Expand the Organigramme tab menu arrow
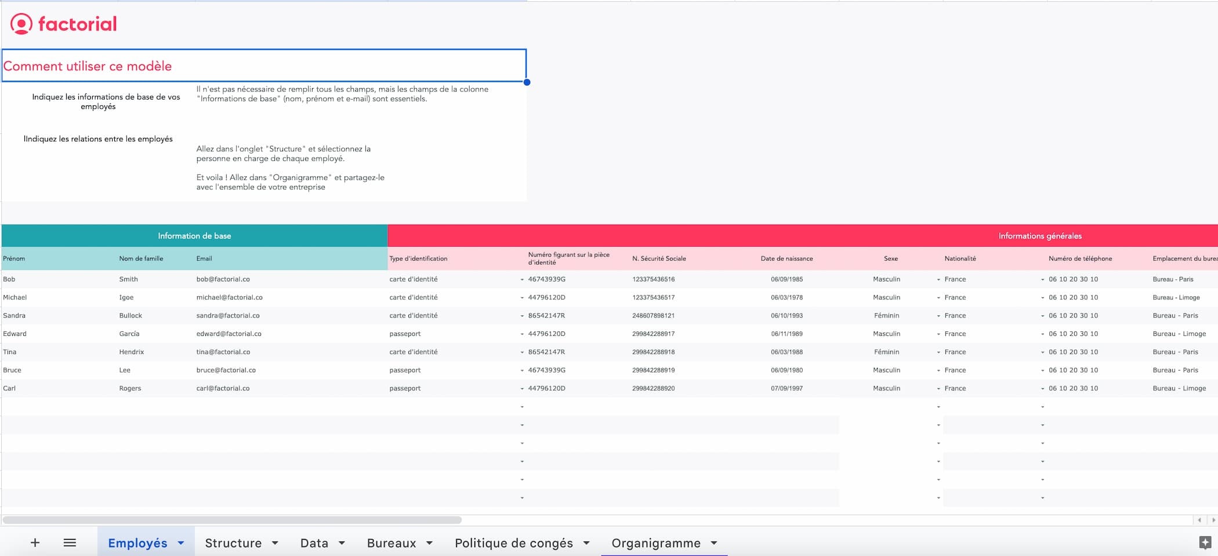The height and width of the screenshot is (556, 1218). coord(714,543)
